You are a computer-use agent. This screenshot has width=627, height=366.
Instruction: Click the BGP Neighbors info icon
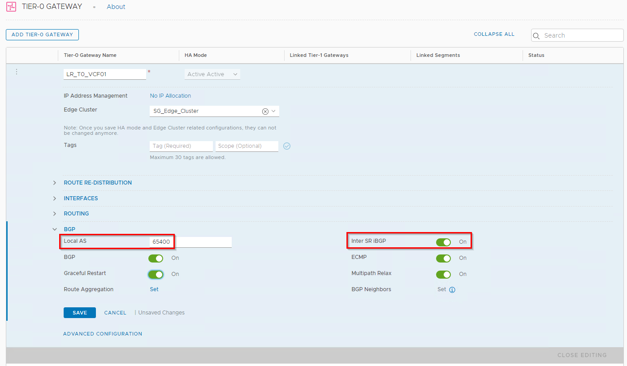(x=452, y=290)
